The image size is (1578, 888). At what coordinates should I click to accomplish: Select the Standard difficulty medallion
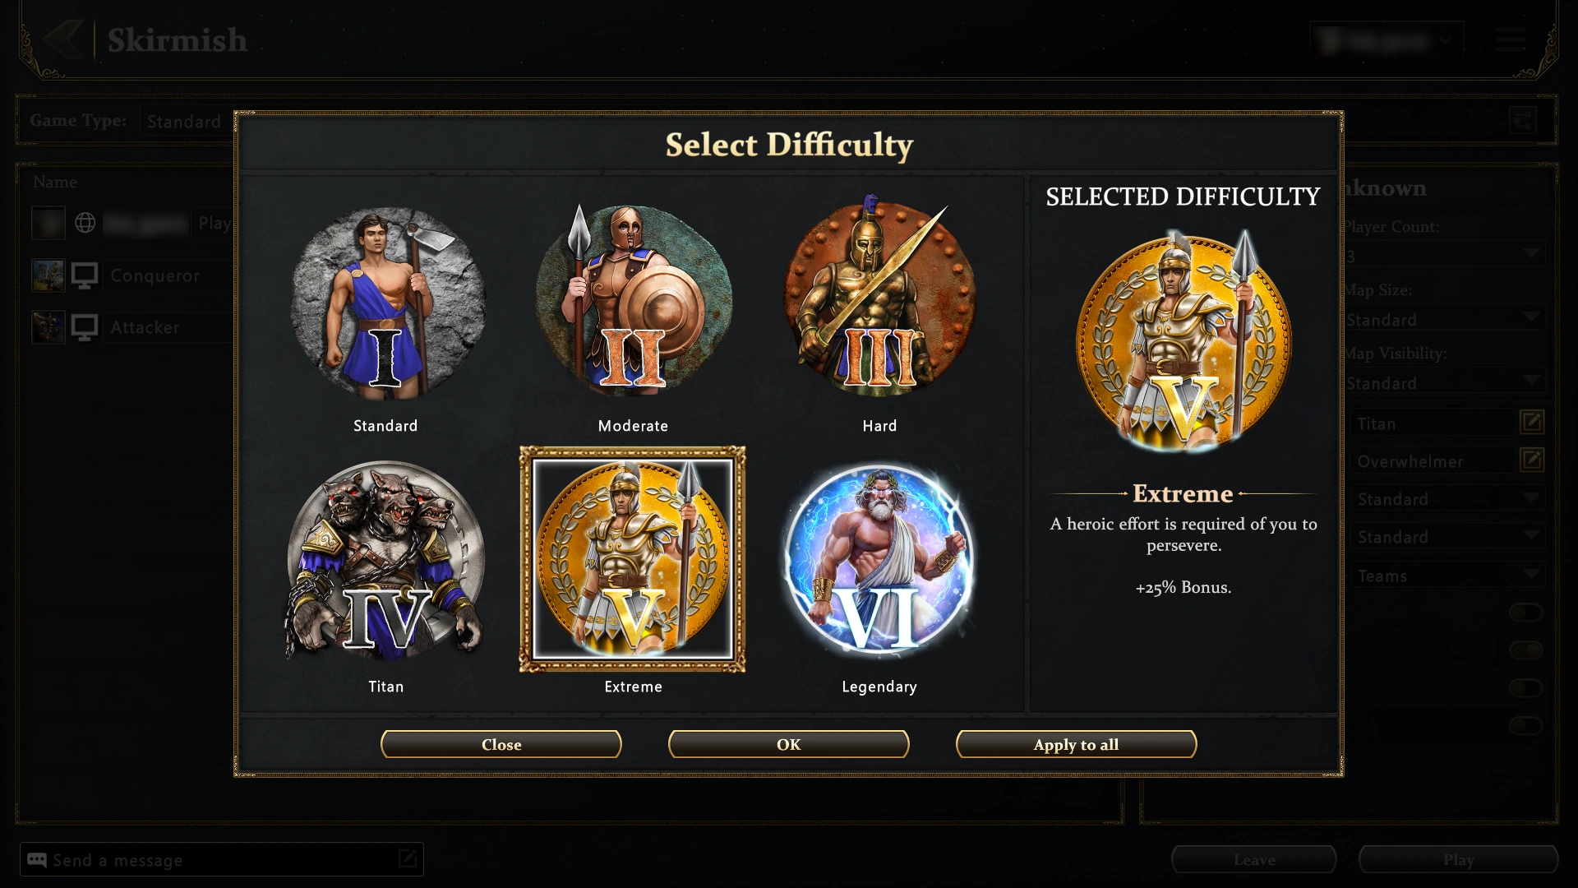(x=386, y=303)
